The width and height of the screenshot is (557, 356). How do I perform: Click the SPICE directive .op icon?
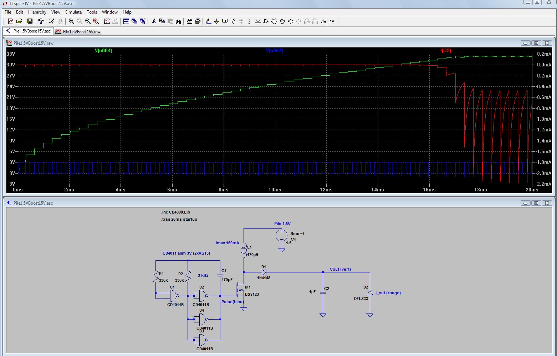coord(332,21)
